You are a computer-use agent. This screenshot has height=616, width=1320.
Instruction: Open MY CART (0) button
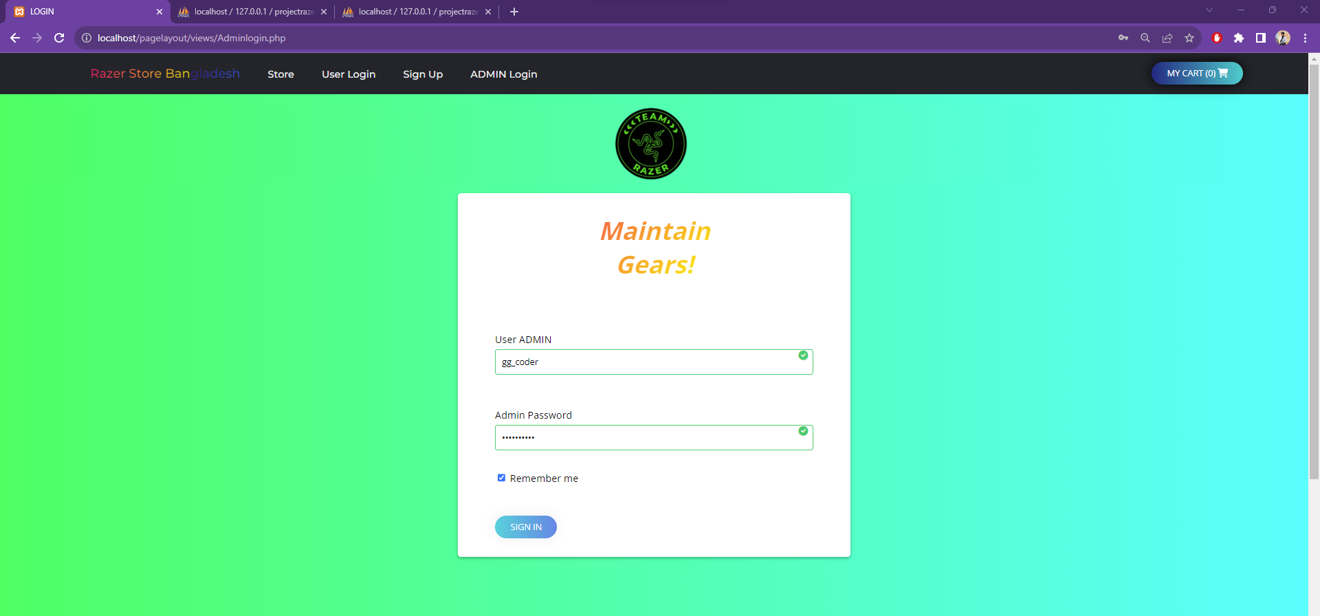[x=1197, y=73]
